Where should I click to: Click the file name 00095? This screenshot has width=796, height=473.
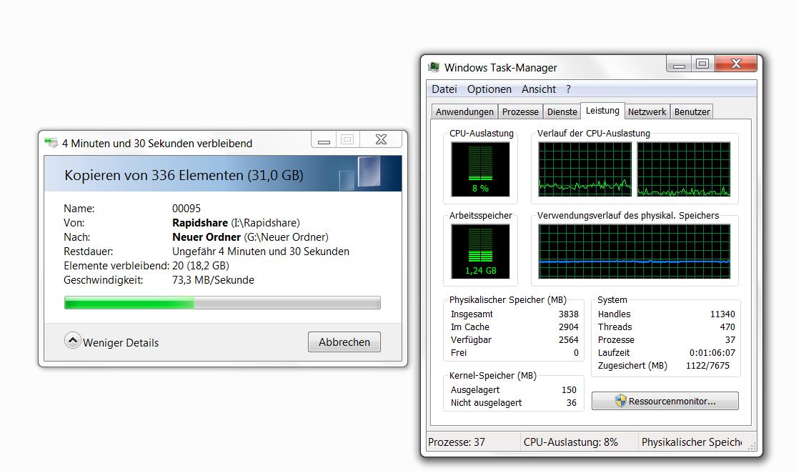pyautogui.click(x=186, y=209)
